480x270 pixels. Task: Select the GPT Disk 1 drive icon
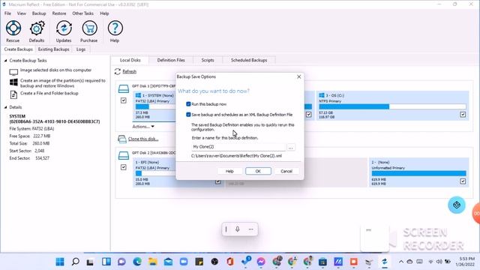[x=123, y=88]
